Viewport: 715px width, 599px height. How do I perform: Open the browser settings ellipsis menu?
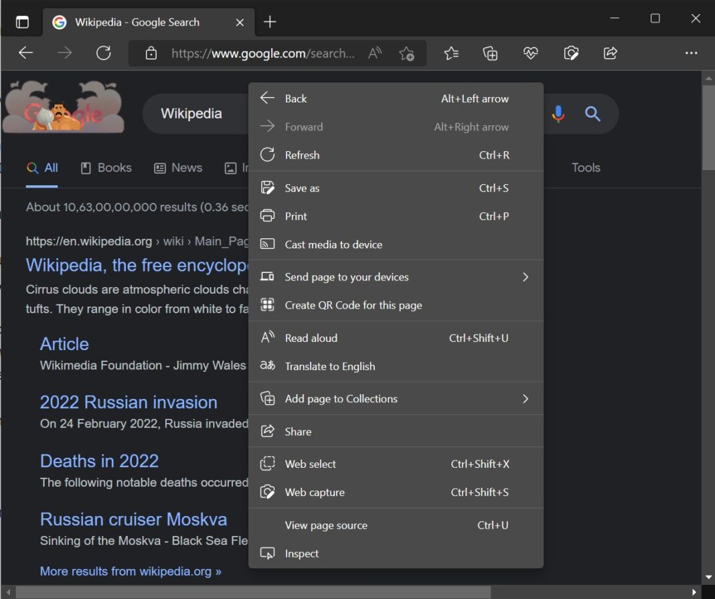692,53
